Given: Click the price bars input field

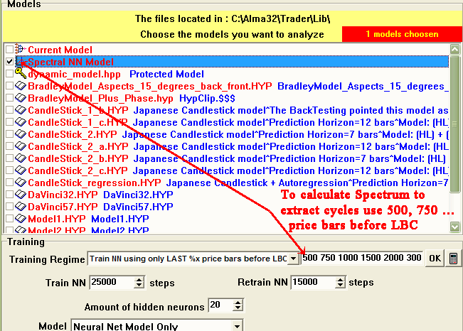Looking at the screenshot, I should (361, 259).
